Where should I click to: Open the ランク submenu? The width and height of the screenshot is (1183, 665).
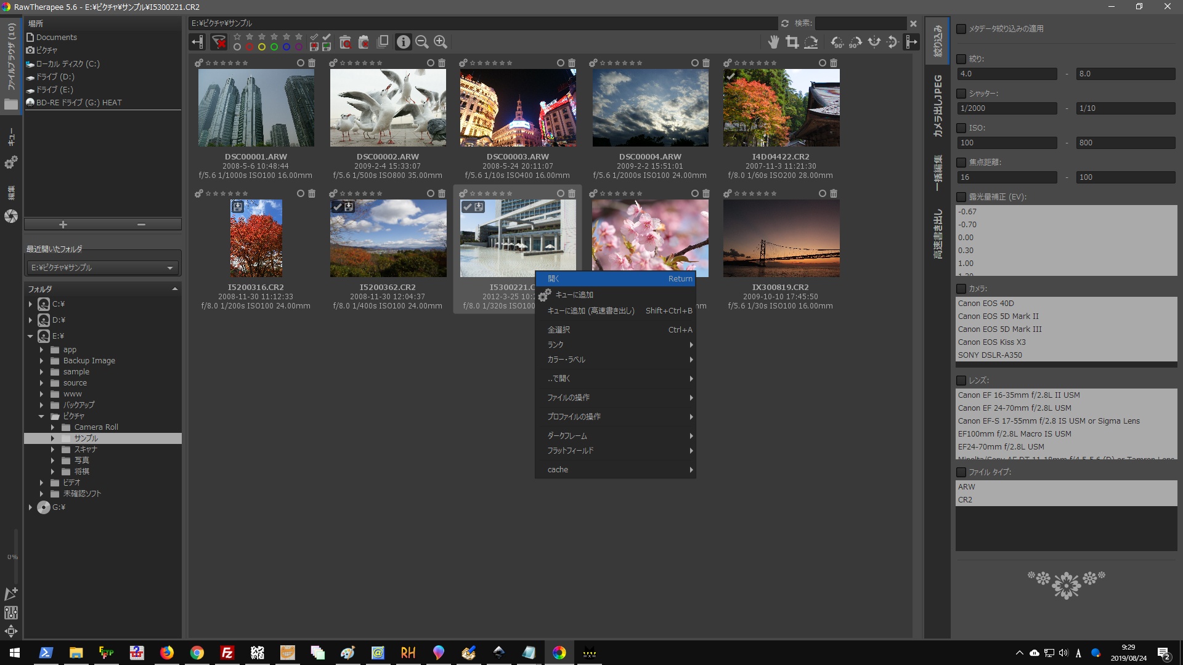pyautogui.click(x=616, y=345)
